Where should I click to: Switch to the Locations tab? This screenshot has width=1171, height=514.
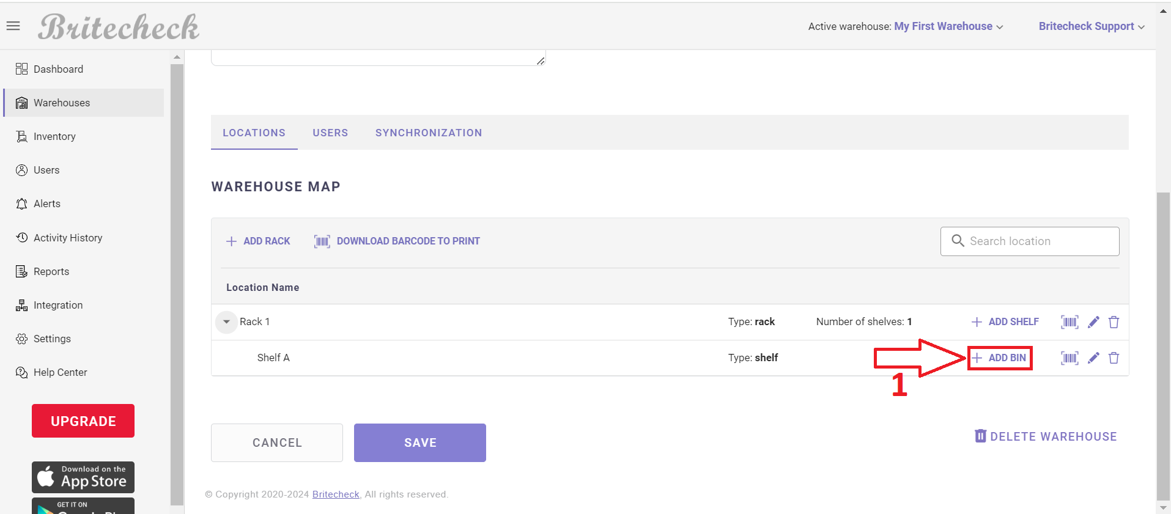(x=254, y=133)
